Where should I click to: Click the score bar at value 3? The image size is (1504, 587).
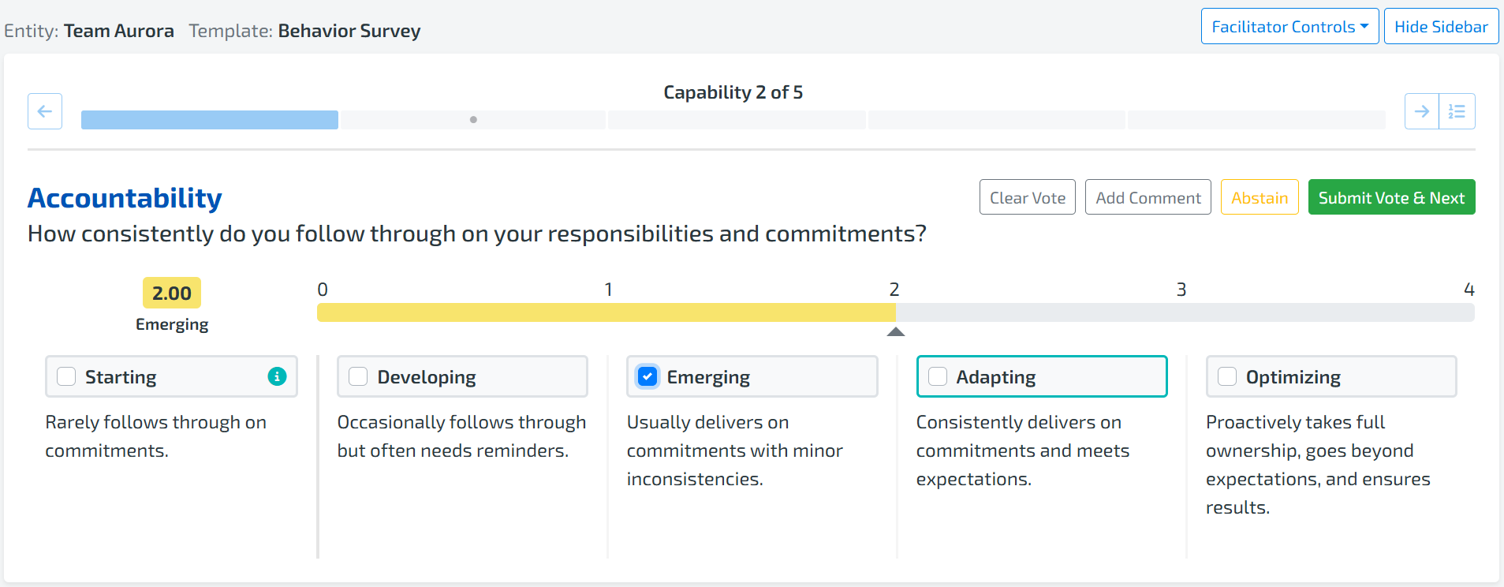[x=1181, y=312]
